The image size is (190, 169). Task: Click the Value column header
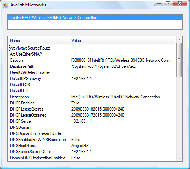click(122, 41)
